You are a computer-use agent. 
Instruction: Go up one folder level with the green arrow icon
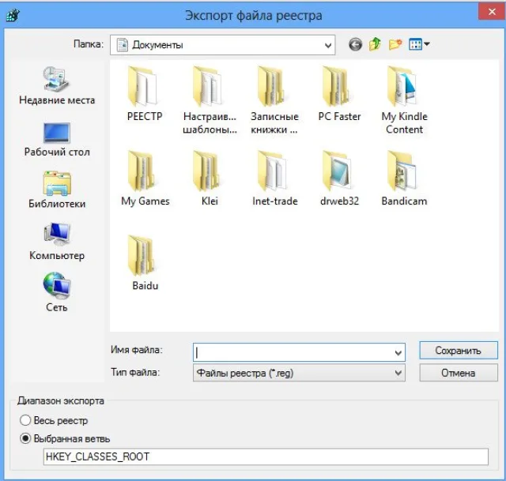(375, 44)
